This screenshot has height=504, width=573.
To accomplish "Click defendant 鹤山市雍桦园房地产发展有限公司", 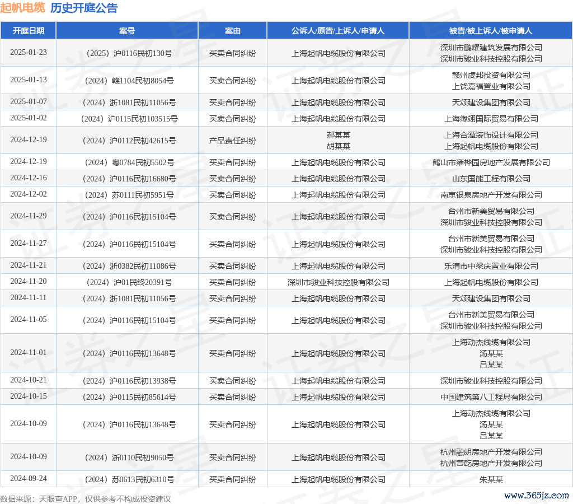I will [x=491, y=163].
